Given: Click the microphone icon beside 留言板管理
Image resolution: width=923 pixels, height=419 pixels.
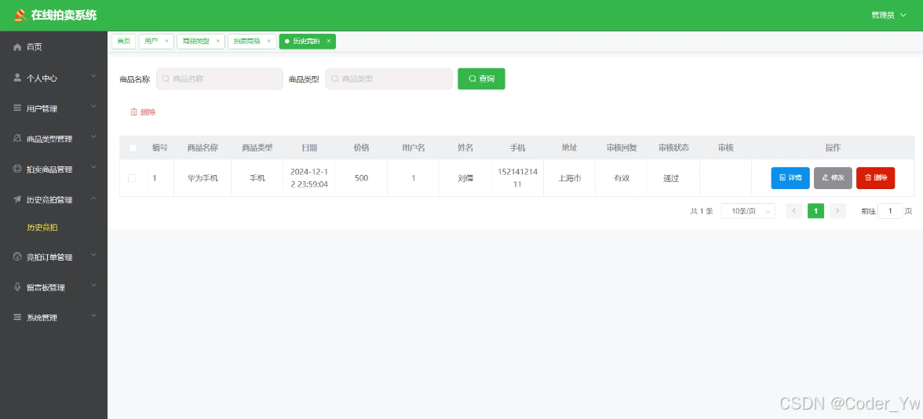Looking at the screenshot, I should pyautogui.click(x=17, y=287).
